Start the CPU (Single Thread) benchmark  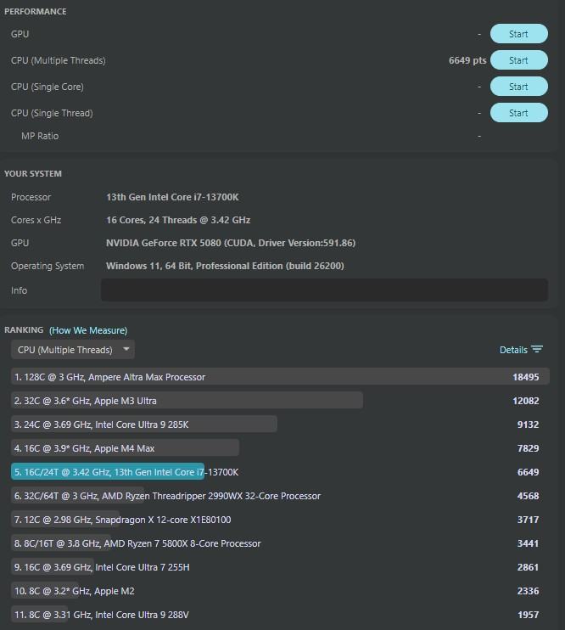(x=519, y=113)
